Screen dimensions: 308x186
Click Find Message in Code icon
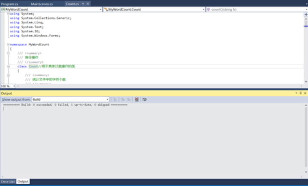[115, 99]
